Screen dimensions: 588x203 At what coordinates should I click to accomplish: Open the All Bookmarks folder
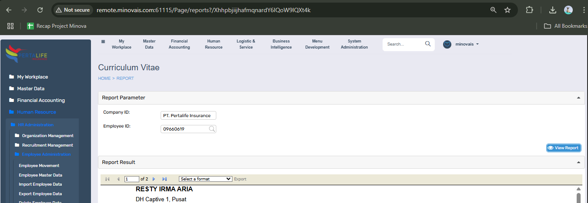[565, 26]
